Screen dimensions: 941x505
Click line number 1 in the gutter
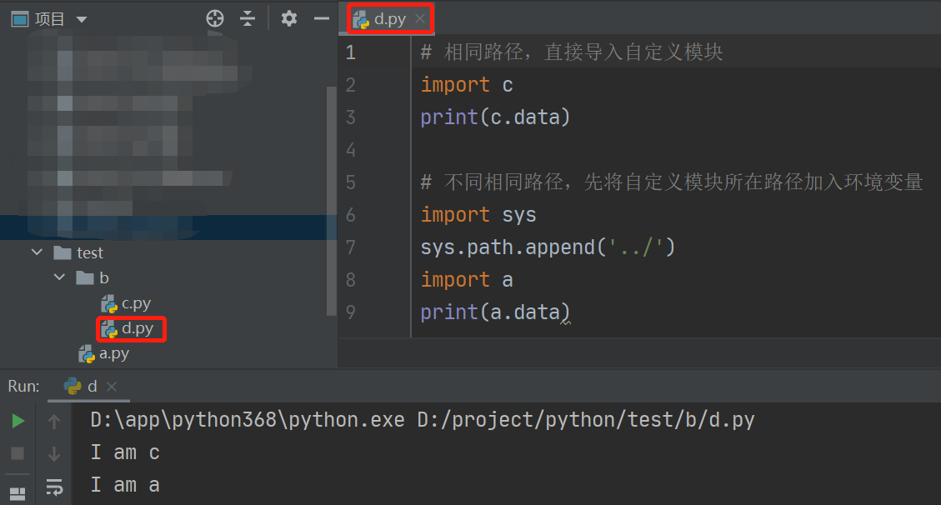[351, 52]
